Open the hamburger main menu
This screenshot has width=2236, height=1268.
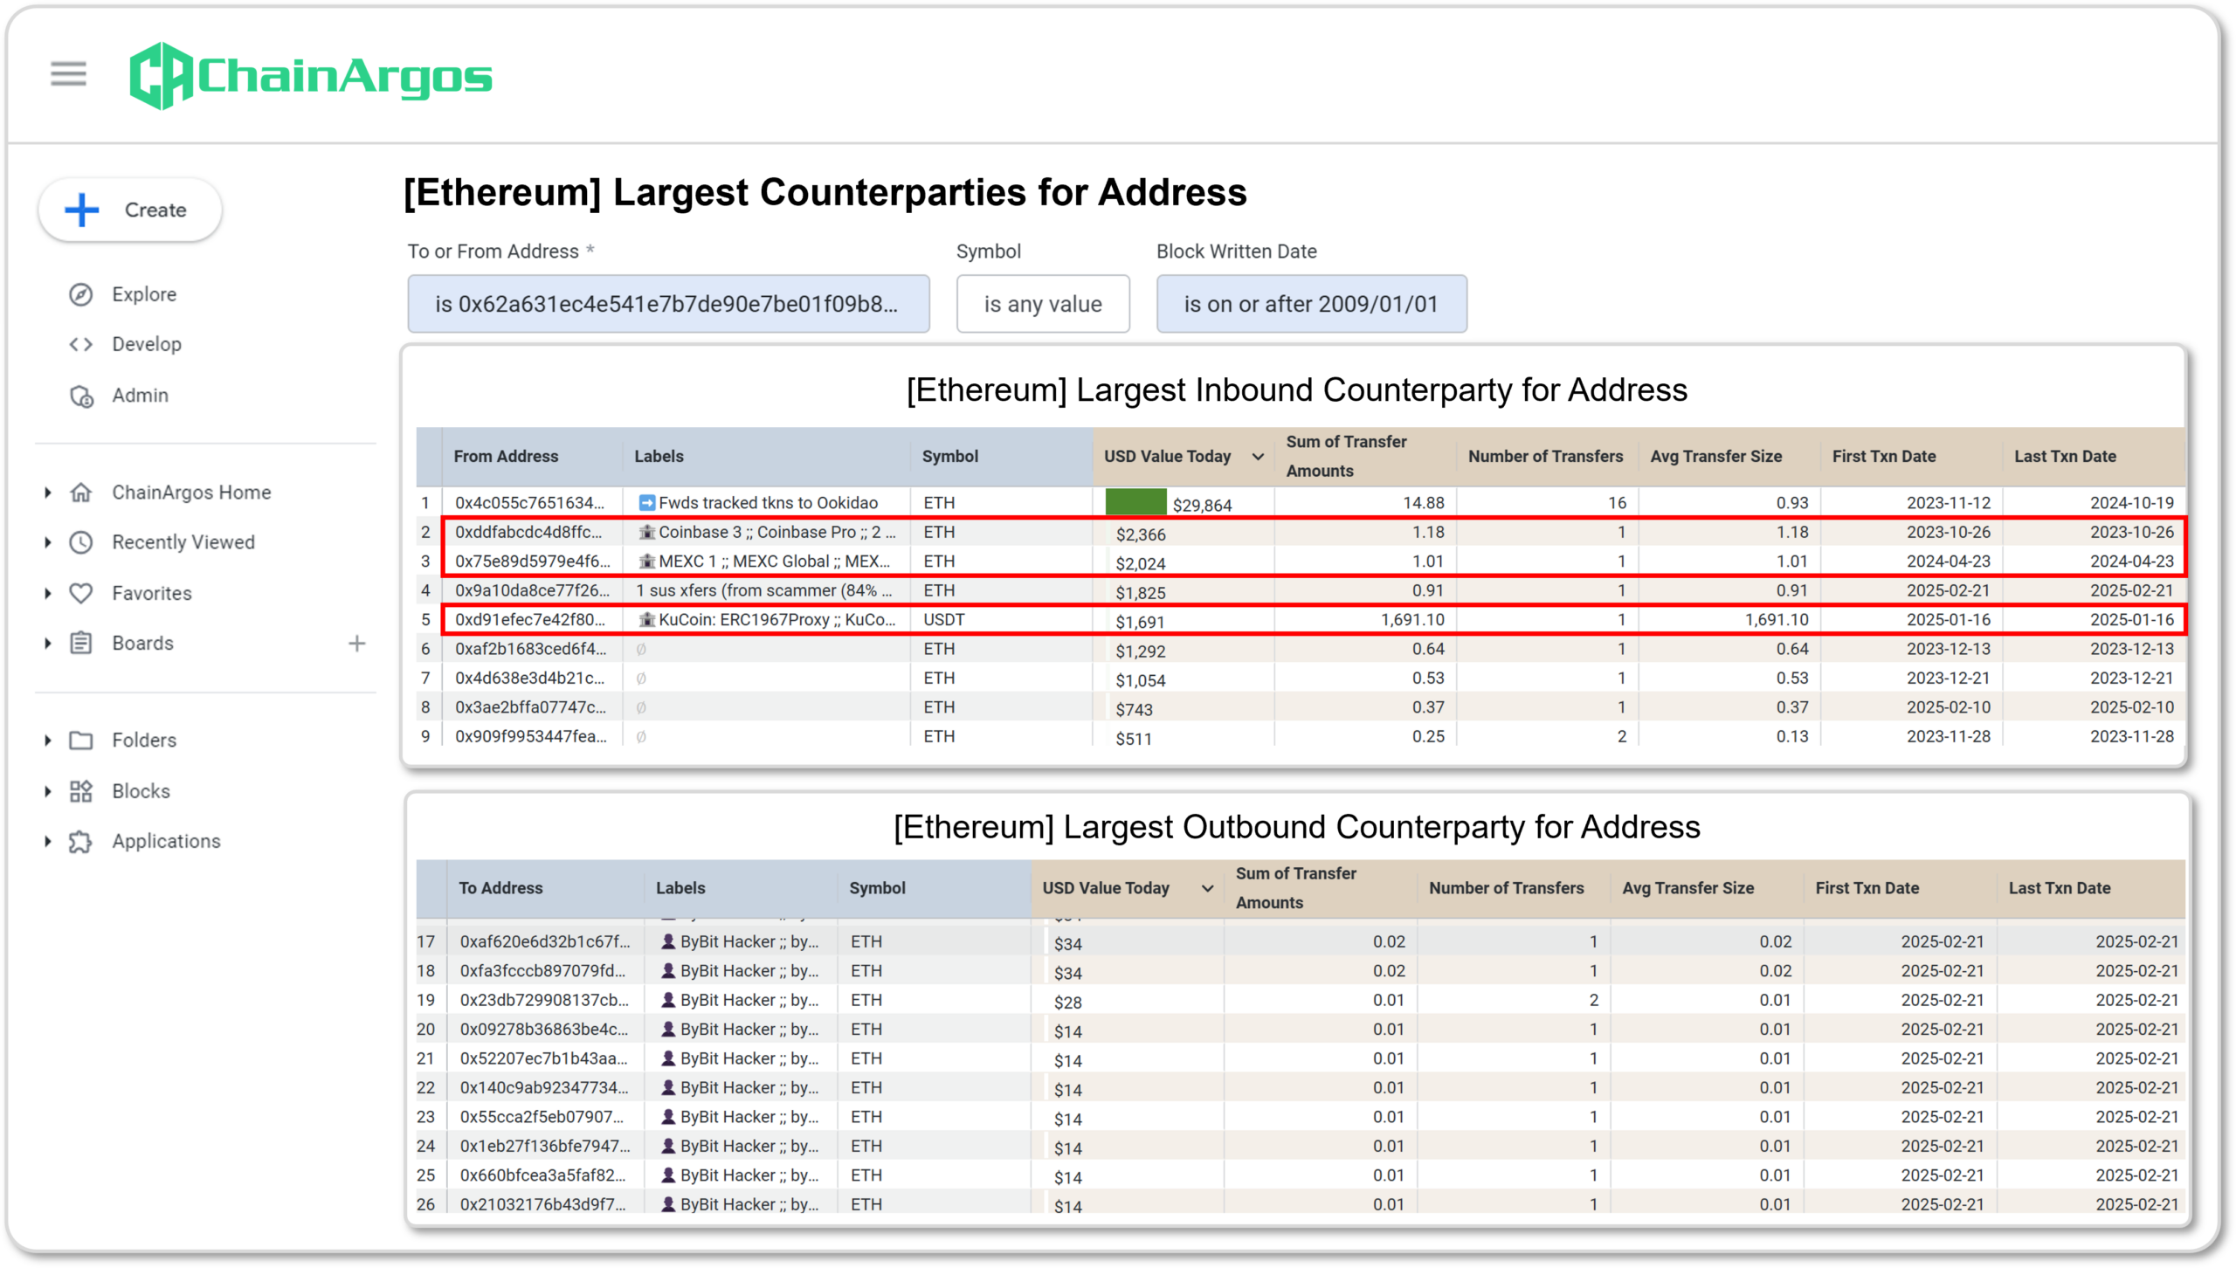pos(68,74)
